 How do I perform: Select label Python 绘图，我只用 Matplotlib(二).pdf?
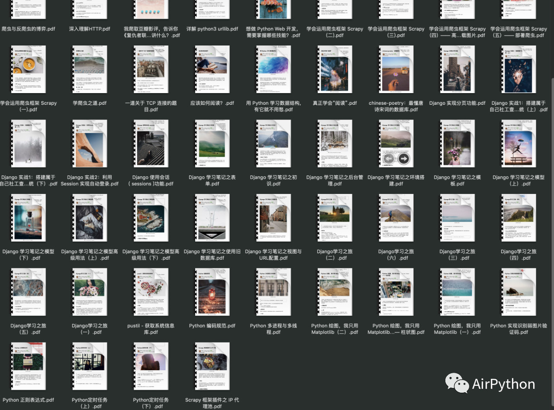click(x=335, y=329)
